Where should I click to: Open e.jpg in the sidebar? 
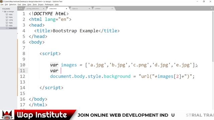pos(10,25)
